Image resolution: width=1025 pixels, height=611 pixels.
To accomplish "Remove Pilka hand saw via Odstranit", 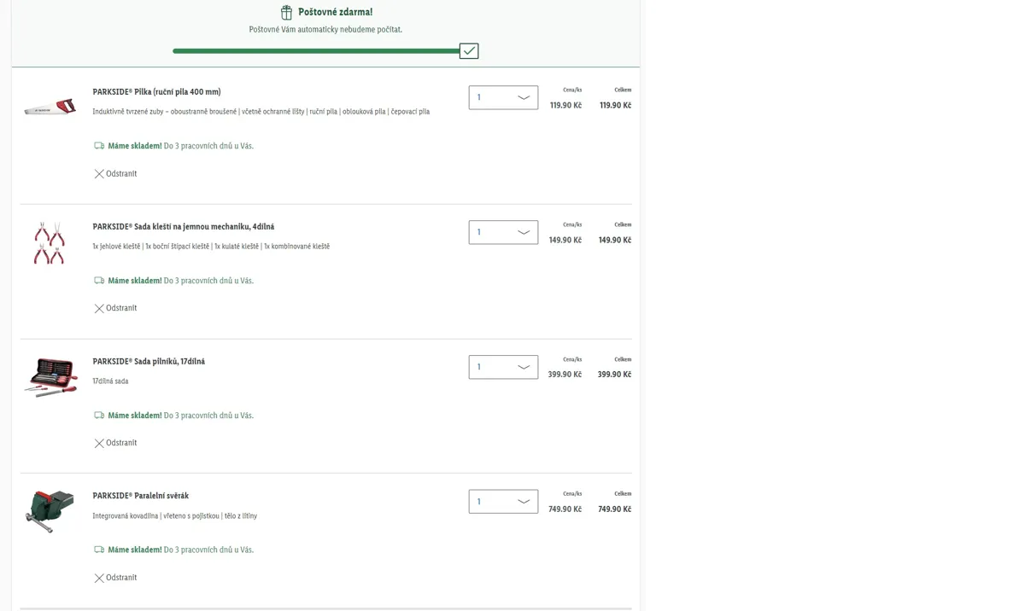I will pyautogui.click(x=115, y=174).
